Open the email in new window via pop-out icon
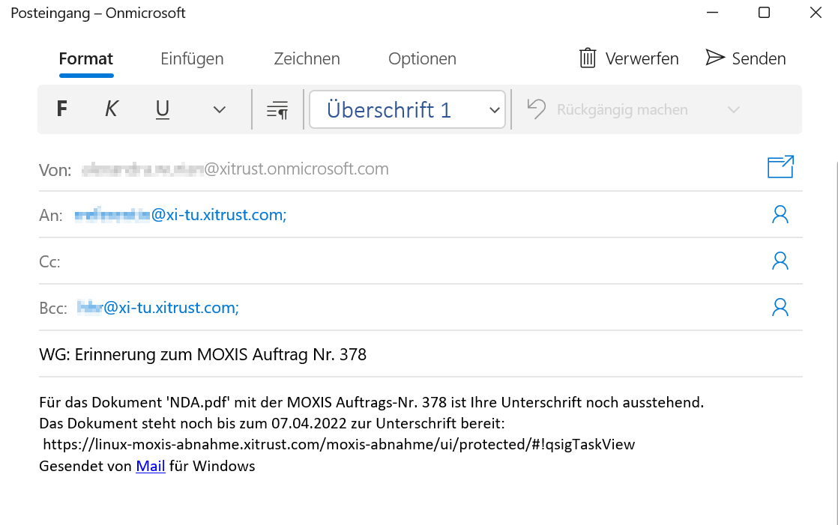838x525 pixels. point(780,168)
